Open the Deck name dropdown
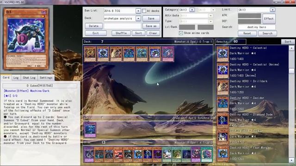Image resolution: width=296 pixels, height=166 pixels. [x=138, y=18]
